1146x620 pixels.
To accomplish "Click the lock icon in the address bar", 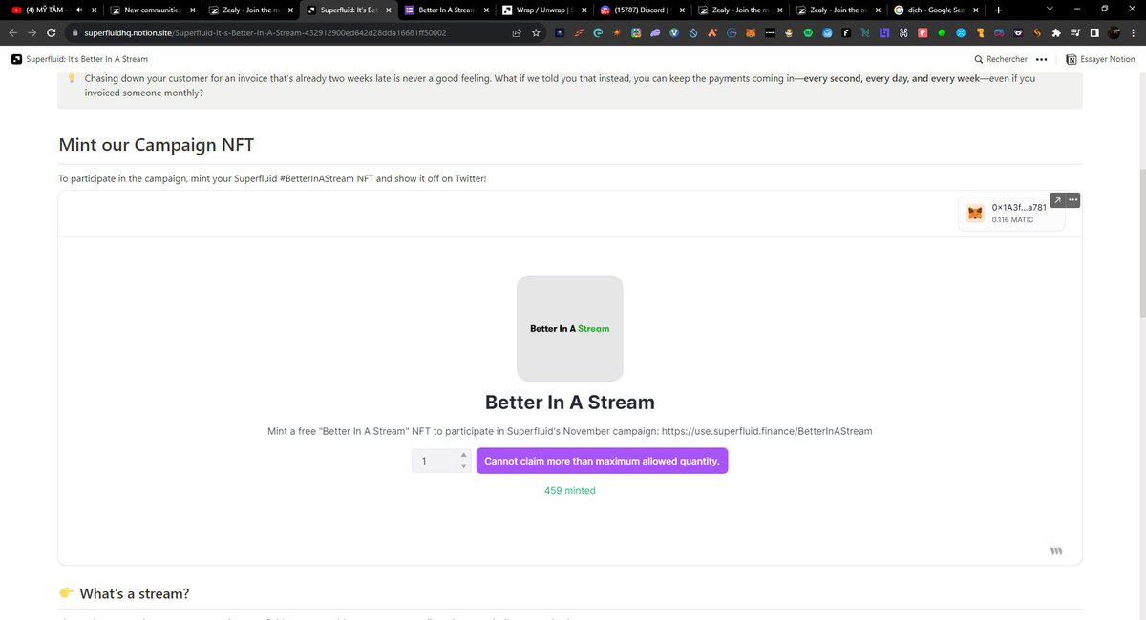I will tap(75, 32).
